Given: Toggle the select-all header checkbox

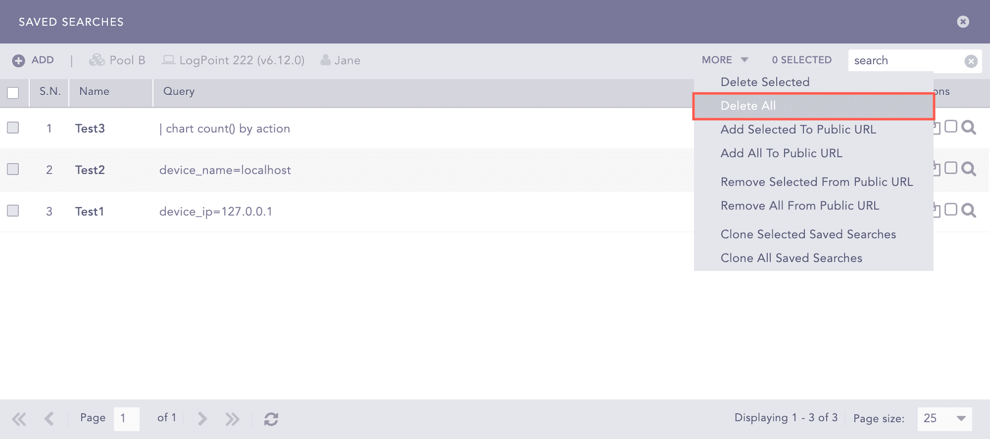Looking at the screenshot, I should tap(13, 92).
